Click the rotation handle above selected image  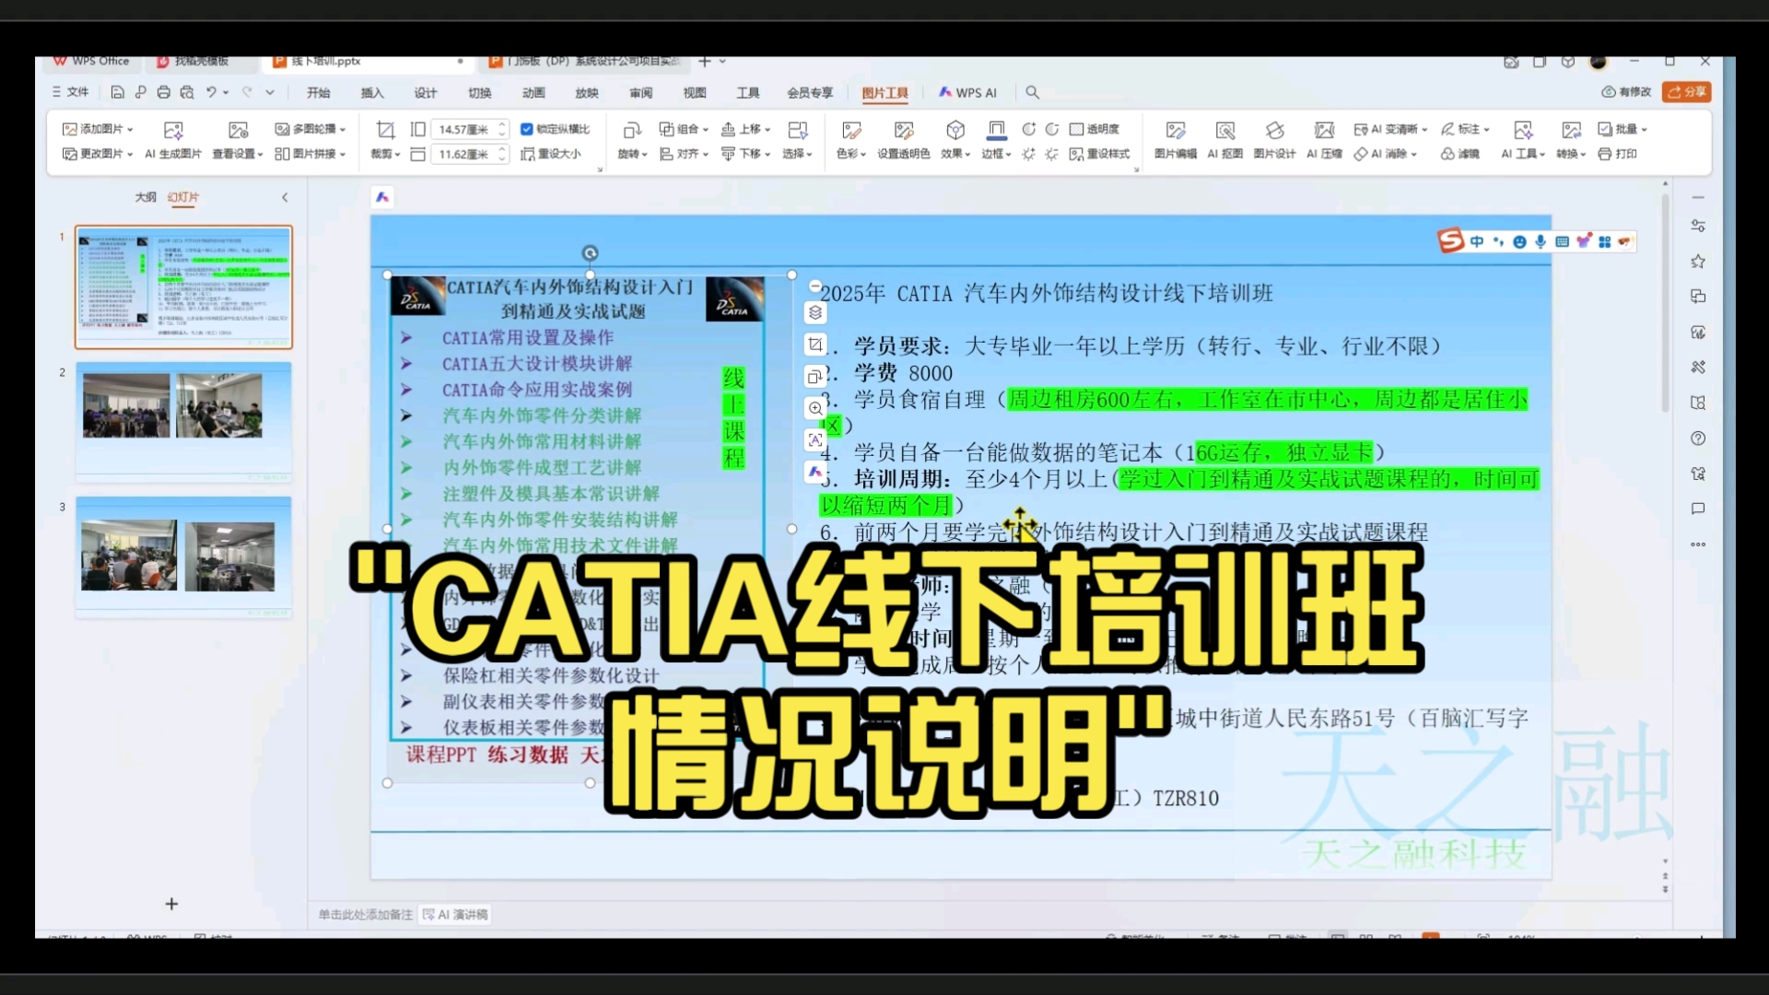(x=590, y=252)
